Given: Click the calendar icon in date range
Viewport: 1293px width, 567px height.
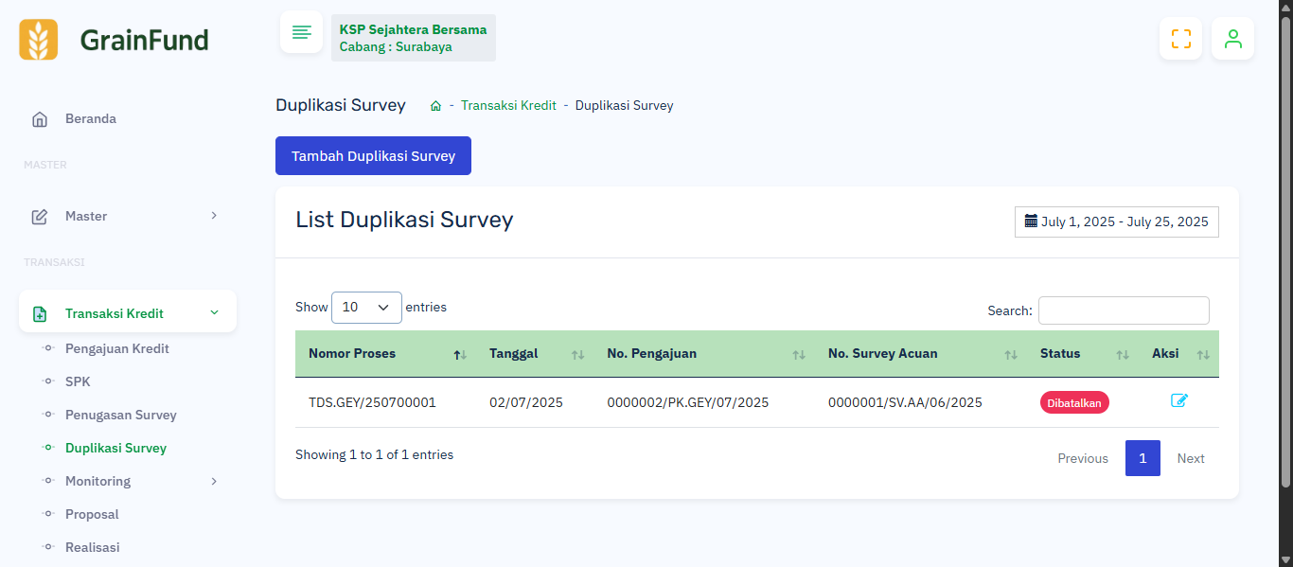Looking at the screenshot, I should pyautogui.click(x=1032, y=221).
